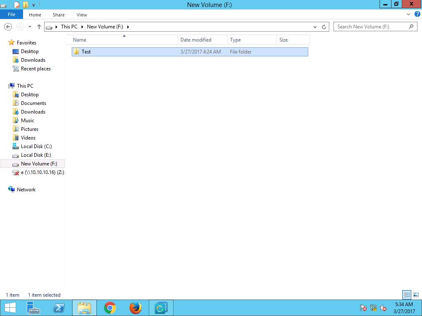Open the blue circular app on the taskbar
Screen dimensions: 422x316
[161, 308]
